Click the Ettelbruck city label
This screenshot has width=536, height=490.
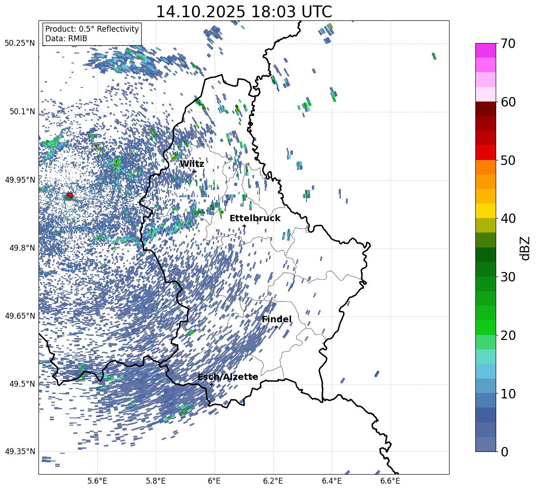(x=255, y=218)
